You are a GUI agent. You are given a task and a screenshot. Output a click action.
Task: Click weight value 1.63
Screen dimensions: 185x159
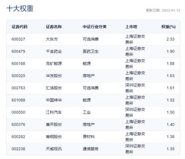(171, 76)
